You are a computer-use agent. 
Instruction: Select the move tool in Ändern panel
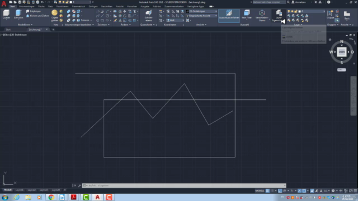pos(125,11)
